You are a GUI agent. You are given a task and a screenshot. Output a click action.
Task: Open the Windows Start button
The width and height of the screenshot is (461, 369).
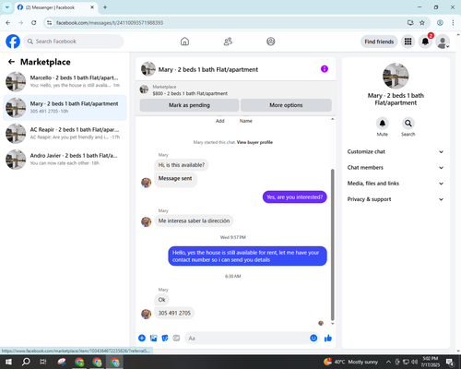click(x=8, y=362)
